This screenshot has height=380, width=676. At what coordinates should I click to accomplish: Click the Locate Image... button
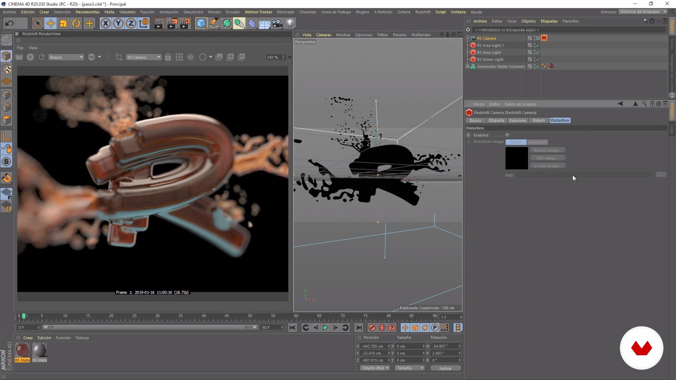[x=547, y=166]
